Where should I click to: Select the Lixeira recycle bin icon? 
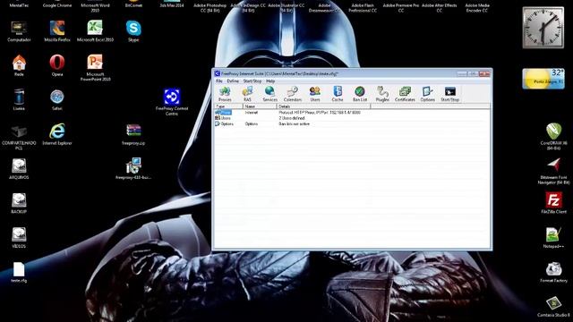[x=19, y=99]
